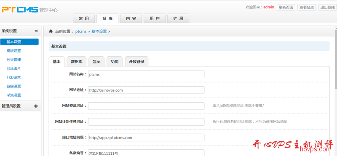Click the empty 网站资源地址 input field
This screenshot has width=337, height=156.
point(146,106)
